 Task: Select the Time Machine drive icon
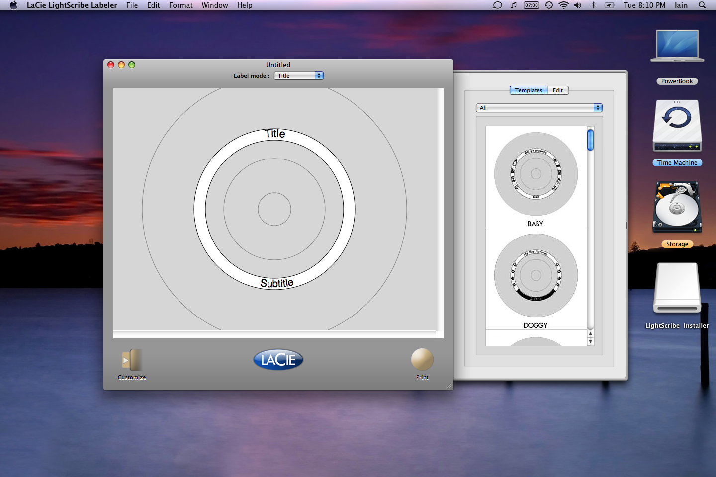677,126
